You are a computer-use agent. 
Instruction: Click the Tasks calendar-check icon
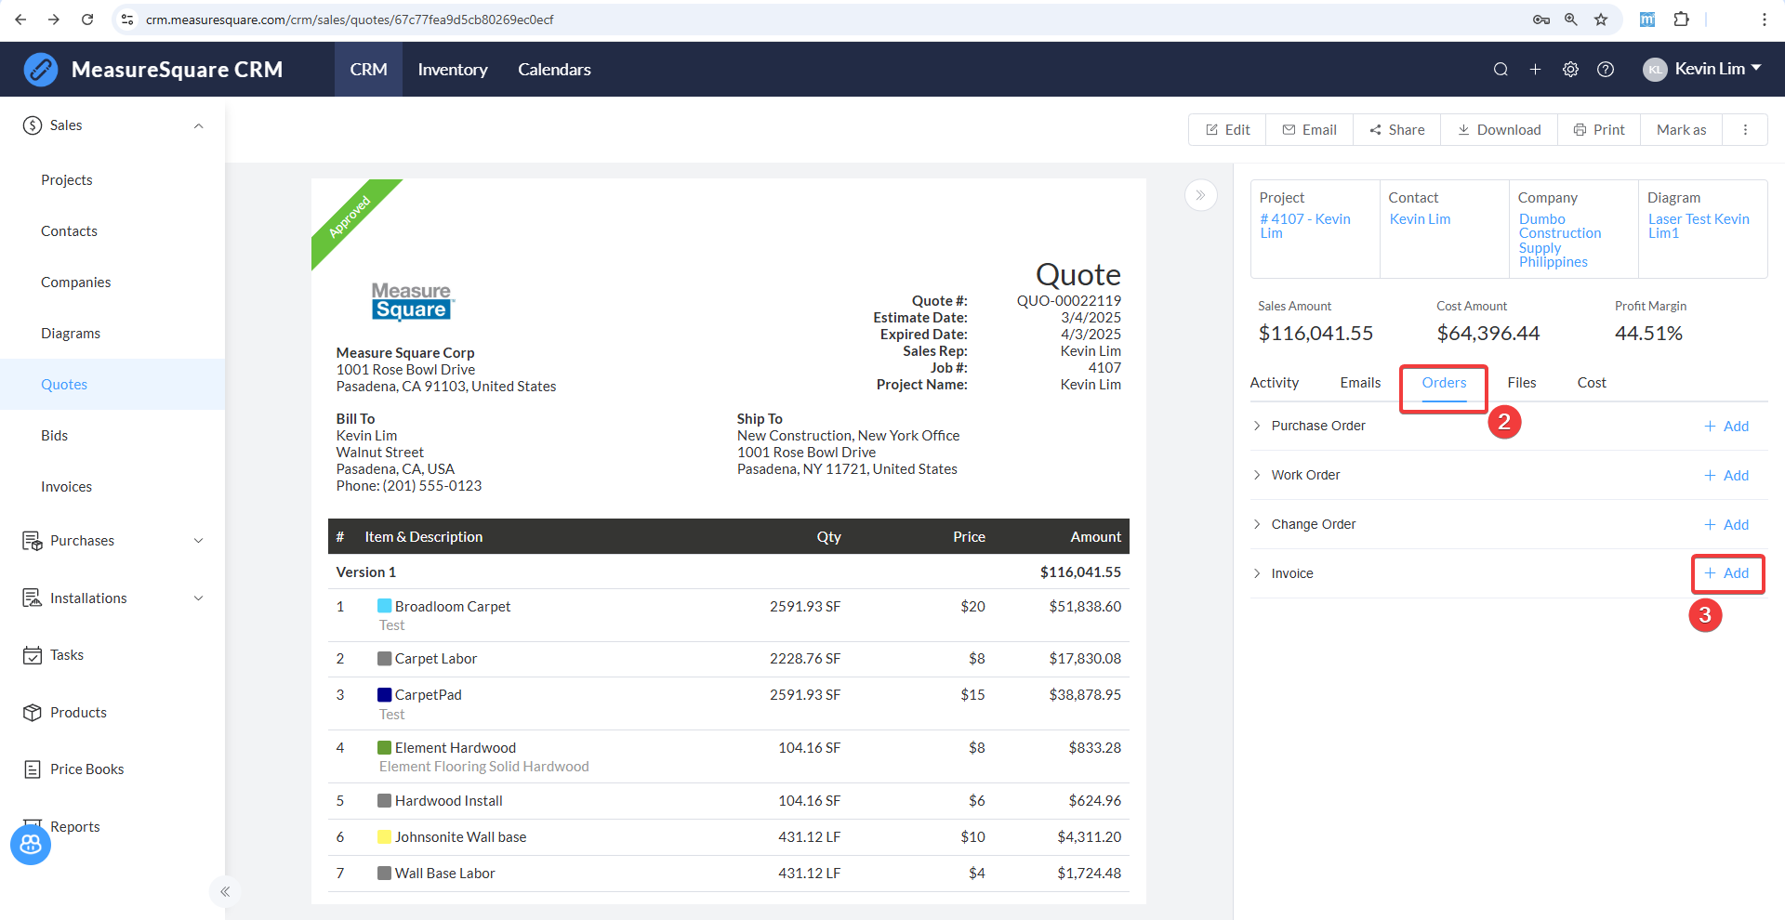click(33, 655)
